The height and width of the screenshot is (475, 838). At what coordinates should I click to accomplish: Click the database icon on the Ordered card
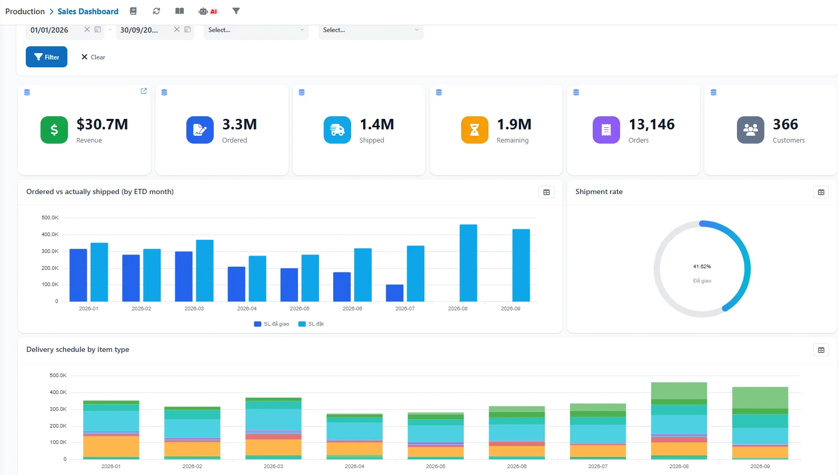click(164, 92)
